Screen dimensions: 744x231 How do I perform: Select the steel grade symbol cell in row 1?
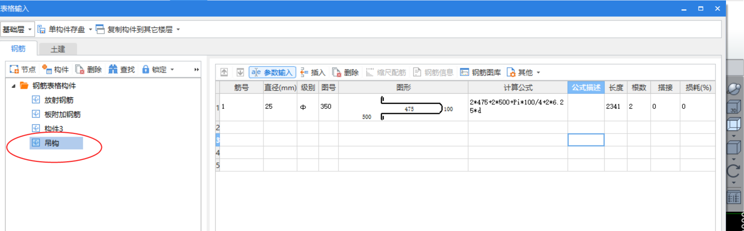click(x=308, y=107)
